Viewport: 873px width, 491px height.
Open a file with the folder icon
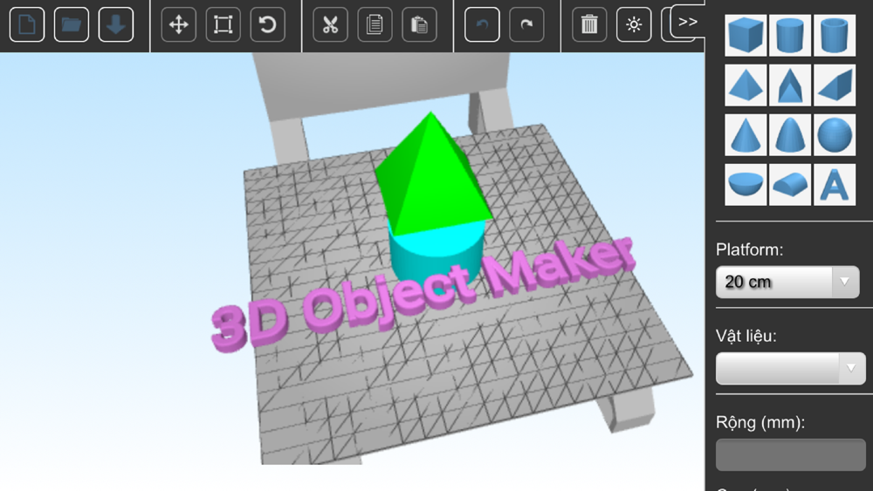coord(72,24)
